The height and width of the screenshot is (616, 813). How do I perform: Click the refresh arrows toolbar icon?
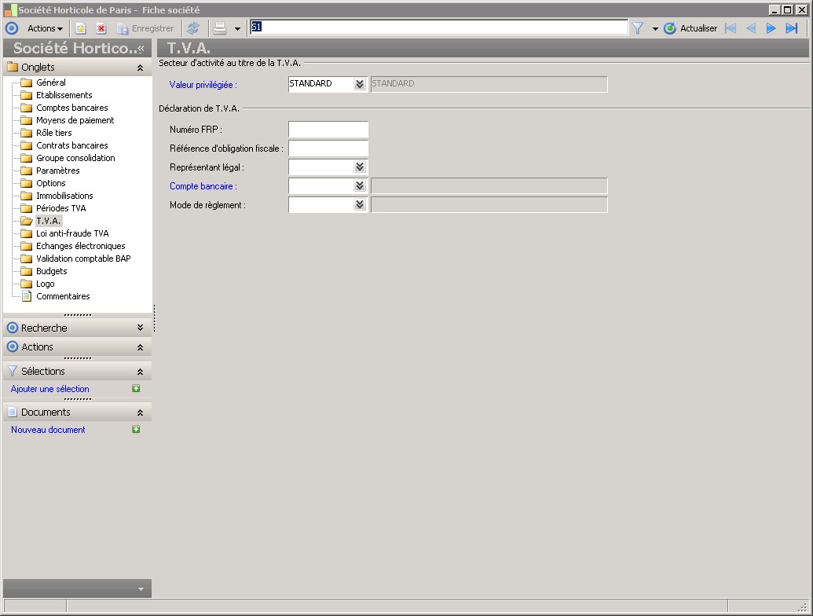click(193, 28)
